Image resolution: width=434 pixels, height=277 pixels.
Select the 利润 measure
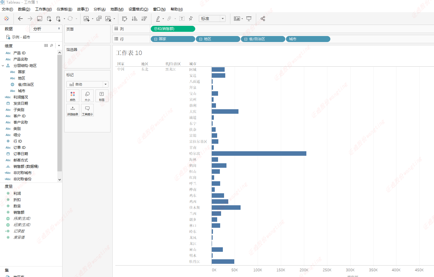[17, 193]
